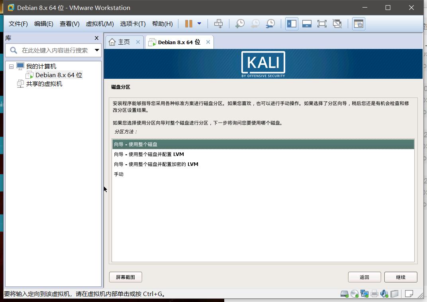The image size is (427, 302).
Task: Click the sound card status bar icon
Action: point(384,294)
